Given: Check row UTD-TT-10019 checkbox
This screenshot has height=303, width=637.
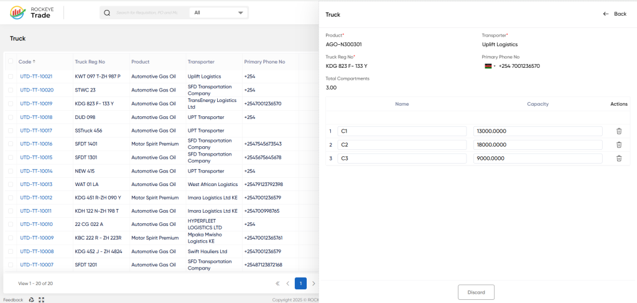Looking at the screenshot, I should pyautogui.click(x=10, y=103).
